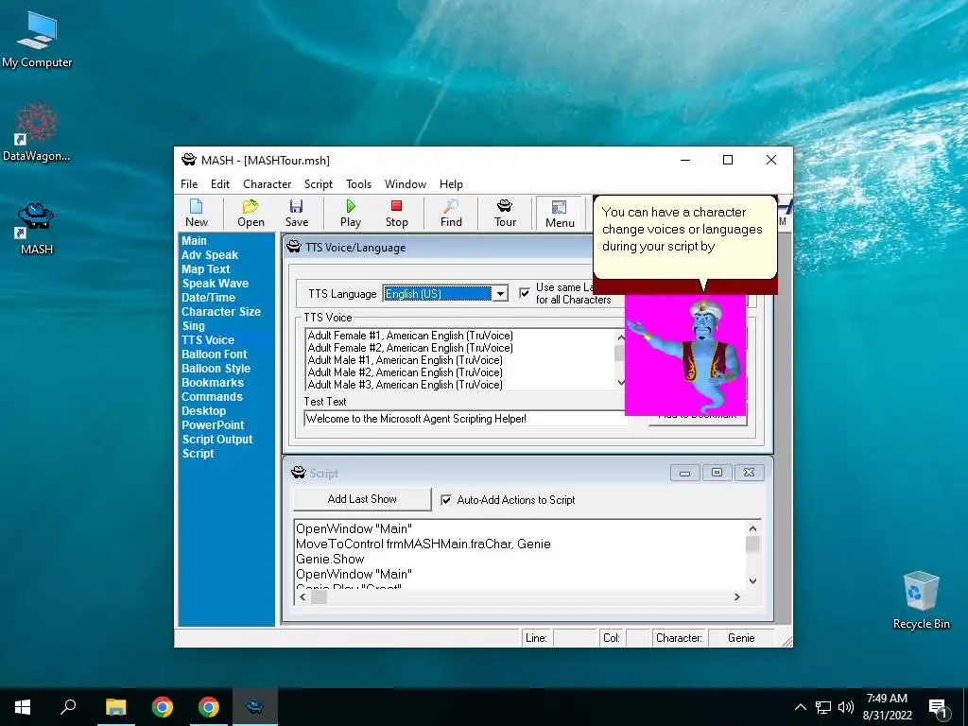Open the TTS Language dropdown
This screenshot has width=968, height=726.
tap(500, 294)
